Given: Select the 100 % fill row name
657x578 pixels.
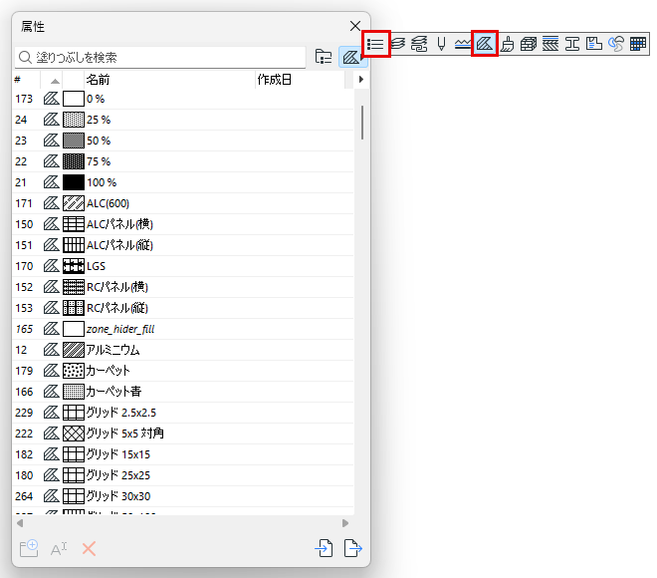Looking at the screenshot, I should pos(102,183).
